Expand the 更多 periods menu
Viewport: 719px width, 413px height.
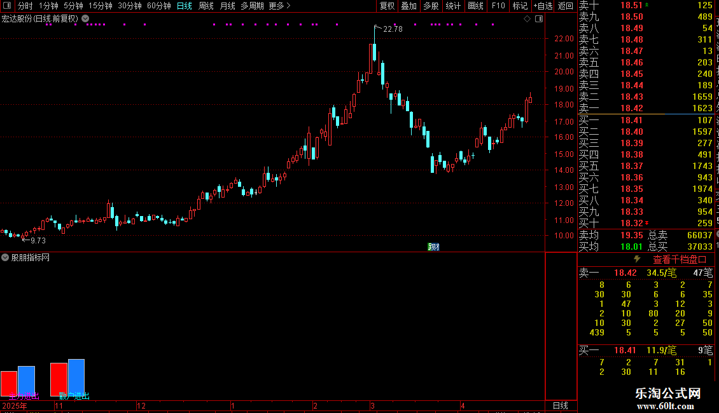(280, 6)
